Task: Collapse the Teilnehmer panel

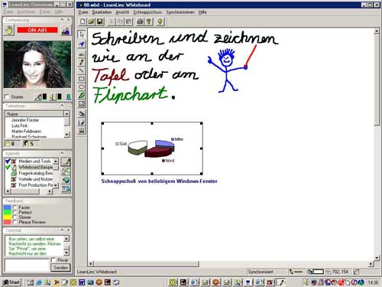Action: [x=62, y=106]
